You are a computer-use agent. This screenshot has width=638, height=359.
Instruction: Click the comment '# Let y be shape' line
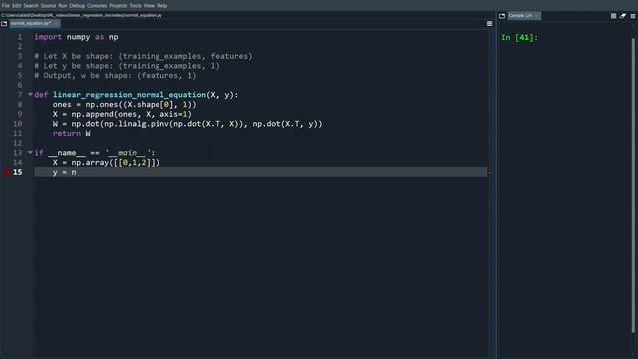(127, 66)
